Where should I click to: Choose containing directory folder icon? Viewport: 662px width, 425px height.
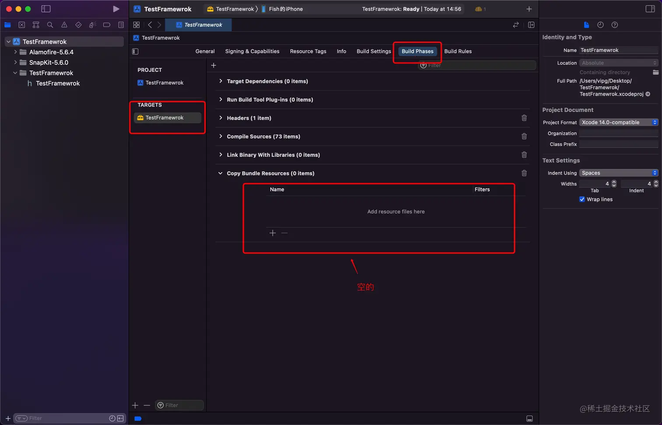tap(655, 72)
